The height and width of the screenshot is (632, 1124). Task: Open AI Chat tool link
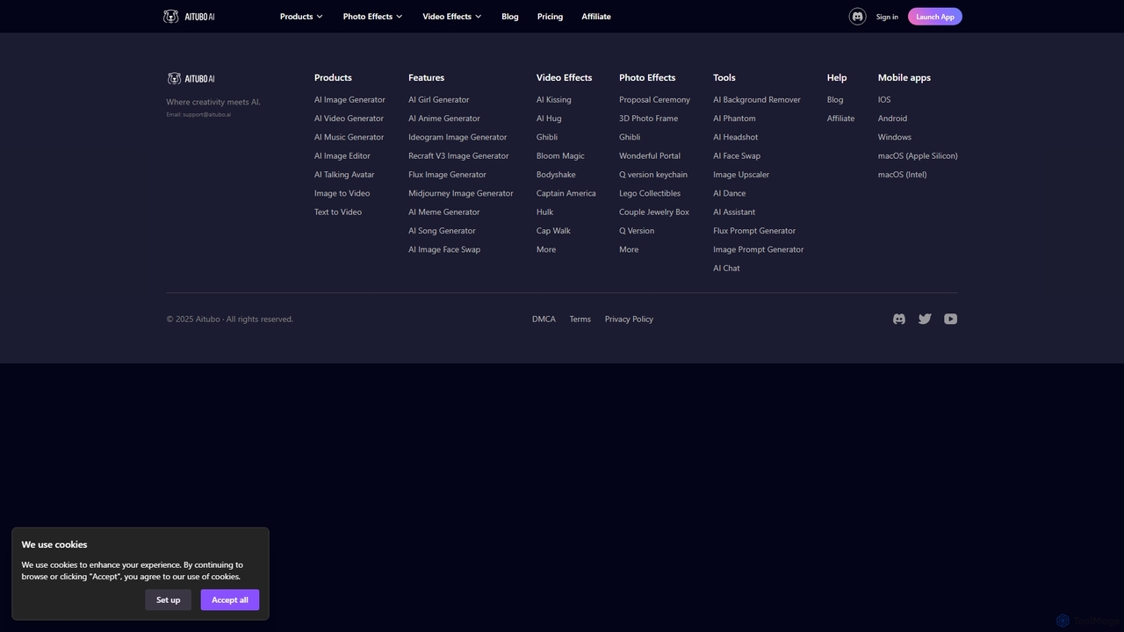[726, 269]
